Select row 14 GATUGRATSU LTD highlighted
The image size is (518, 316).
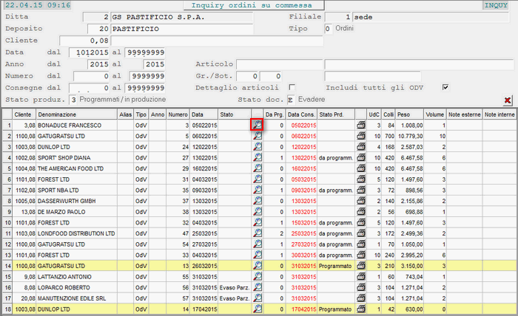[259, 266]
